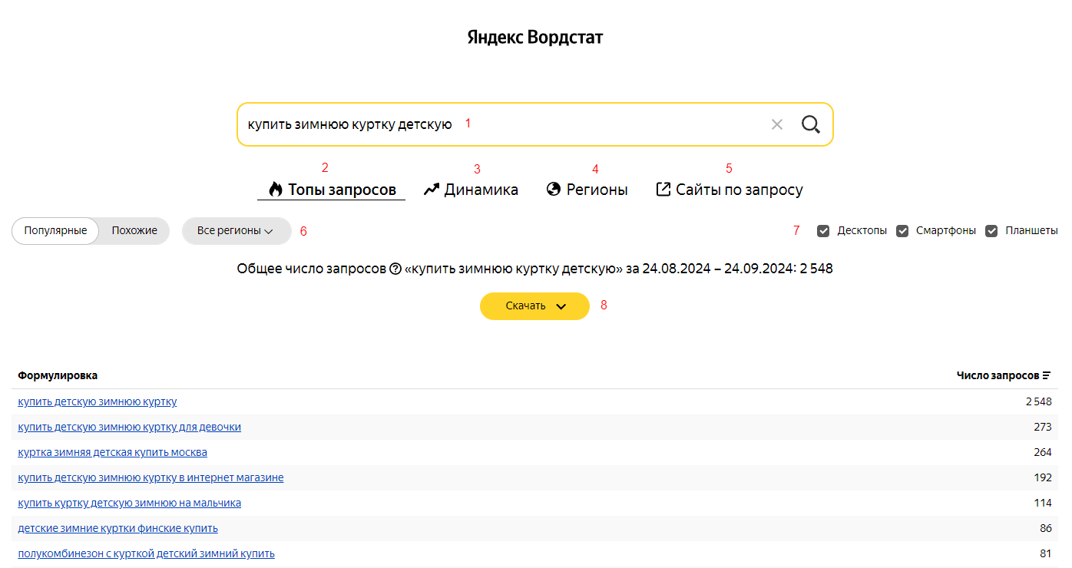
Task: Expand the Все регионы dropdown
Action: (237, 230)
